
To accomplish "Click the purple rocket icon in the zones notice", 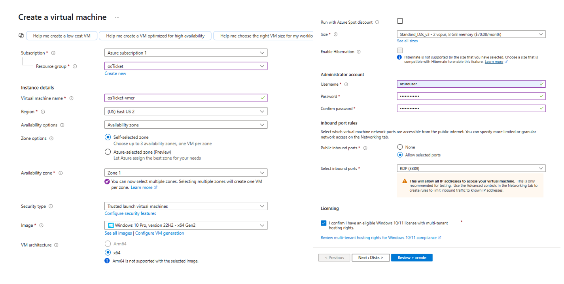I will (x=107, y=182).
